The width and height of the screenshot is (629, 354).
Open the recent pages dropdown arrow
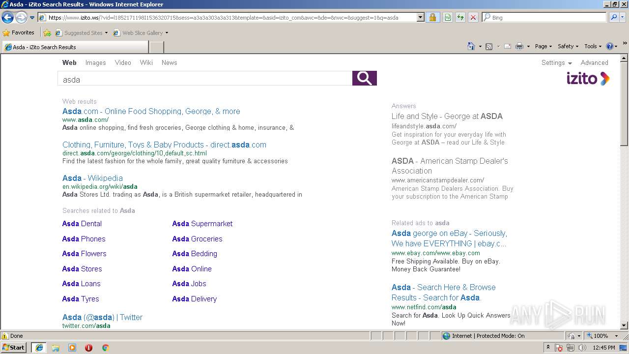point(32,18)
